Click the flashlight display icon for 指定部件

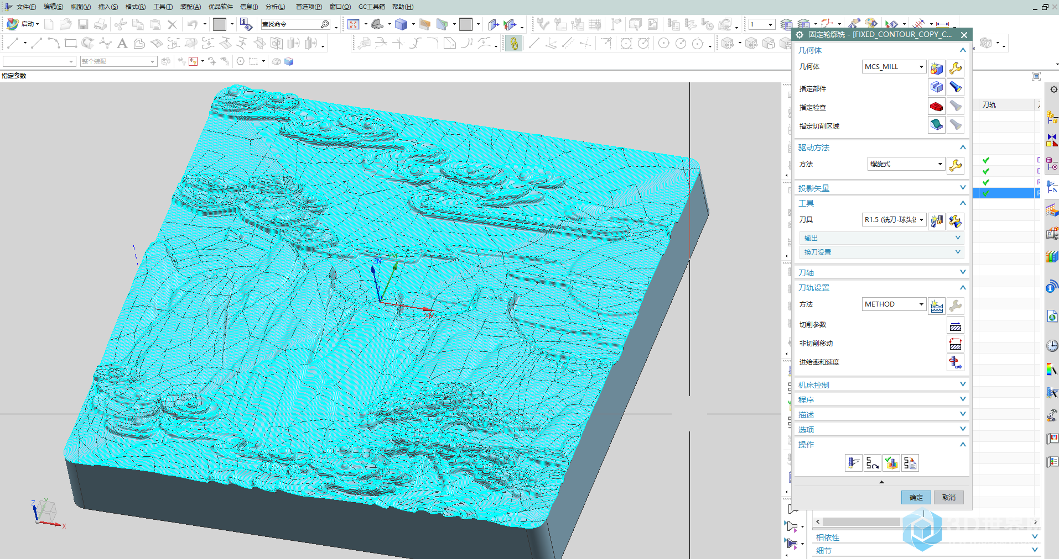point(956,87)
